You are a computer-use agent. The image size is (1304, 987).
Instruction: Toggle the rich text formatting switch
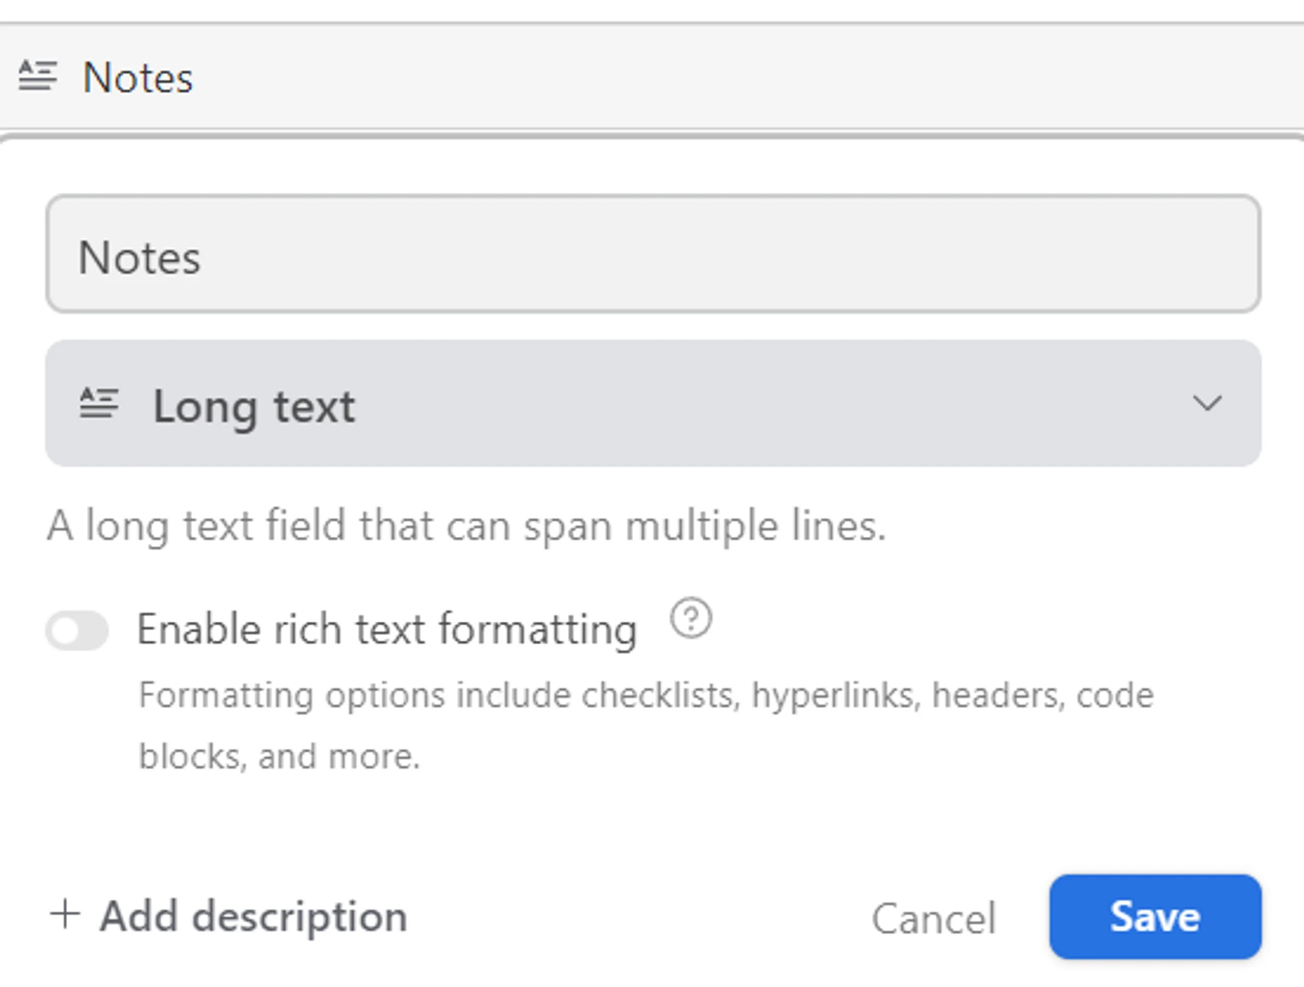point(77,631)
